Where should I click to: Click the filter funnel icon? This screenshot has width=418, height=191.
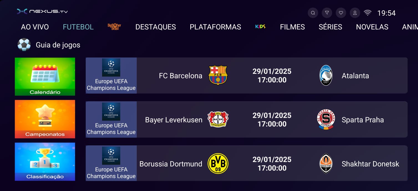(327, 13)
